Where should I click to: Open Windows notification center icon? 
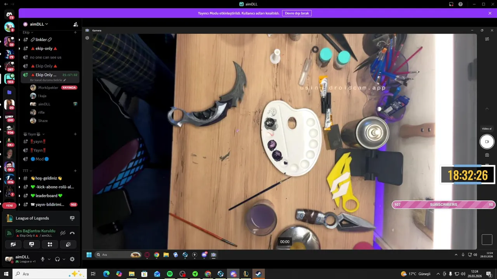pyautogui.click(x=489, y=274)
